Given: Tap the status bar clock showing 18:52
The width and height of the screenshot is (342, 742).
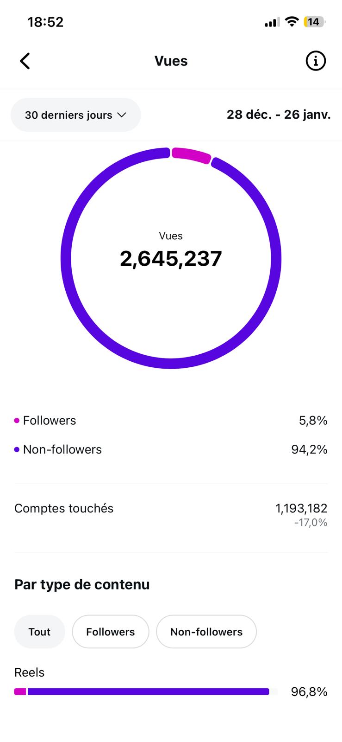Looking at the screenshot, I should pos(45,22).
